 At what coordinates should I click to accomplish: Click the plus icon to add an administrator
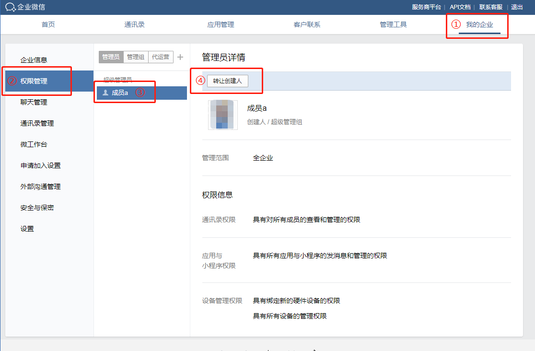coord(180,57)
